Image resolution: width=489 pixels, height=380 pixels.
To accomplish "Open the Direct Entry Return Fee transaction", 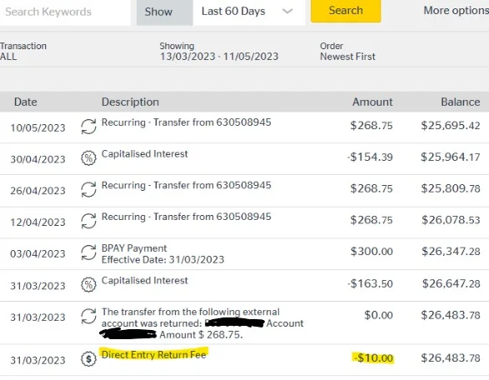I will [x=245, y=359].
